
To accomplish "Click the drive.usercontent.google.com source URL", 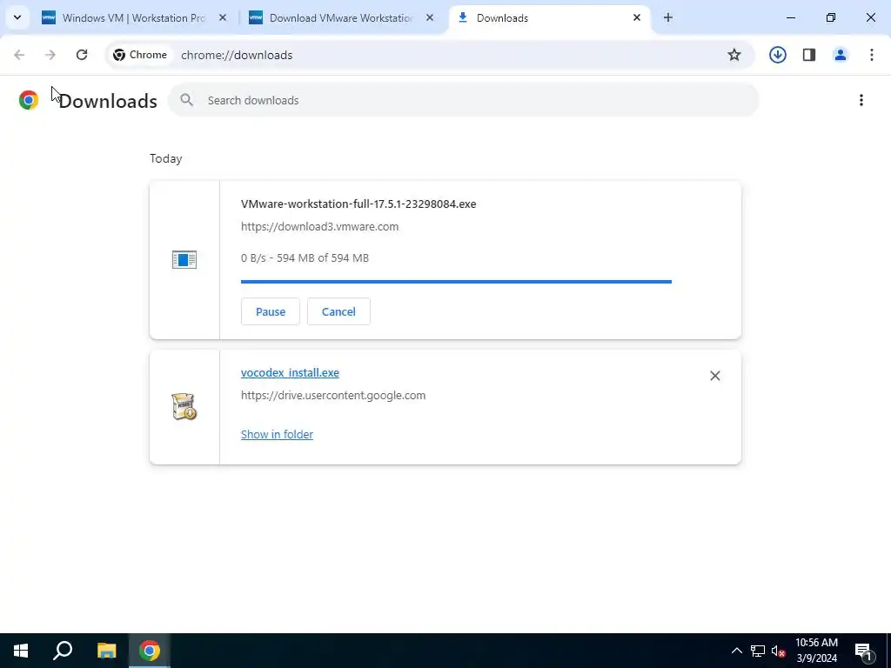I will coord(333,396).
